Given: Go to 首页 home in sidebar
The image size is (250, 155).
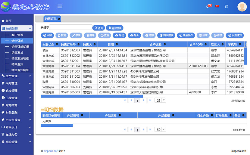Looking at the screenshot, I should [x=7, y=21].
